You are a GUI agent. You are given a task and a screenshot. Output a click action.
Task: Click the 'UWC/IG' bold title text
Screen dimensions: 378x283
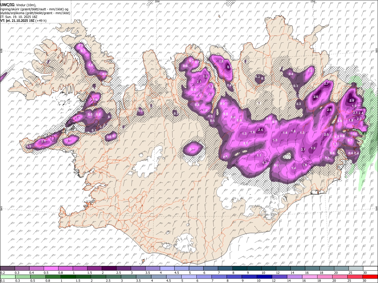coord(7,5)
